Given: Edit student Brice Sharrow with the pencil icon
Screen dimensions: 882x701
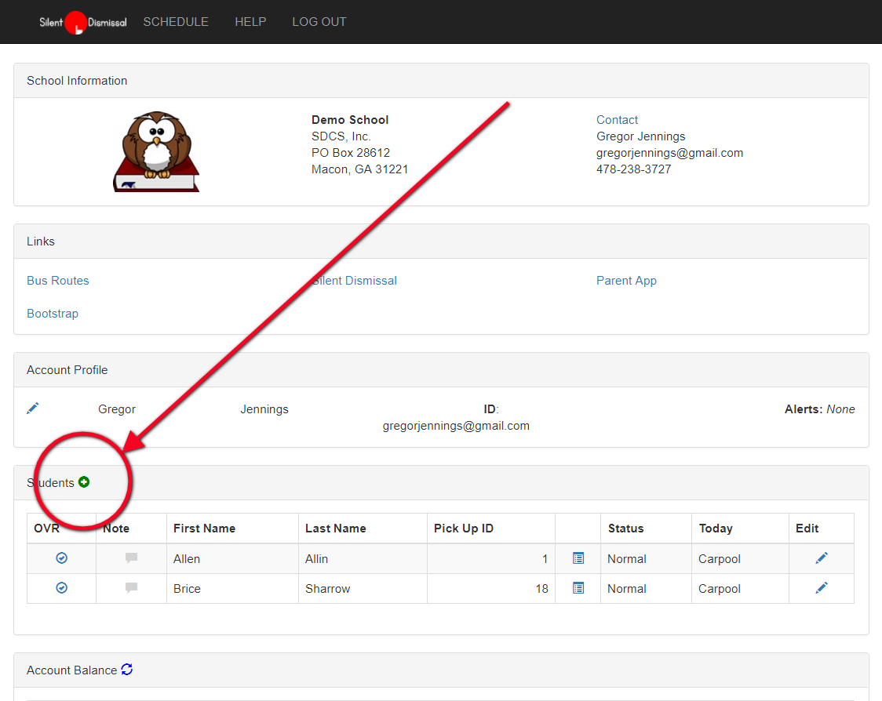Looking at the screenshot, I should click(x=822, y=588).
